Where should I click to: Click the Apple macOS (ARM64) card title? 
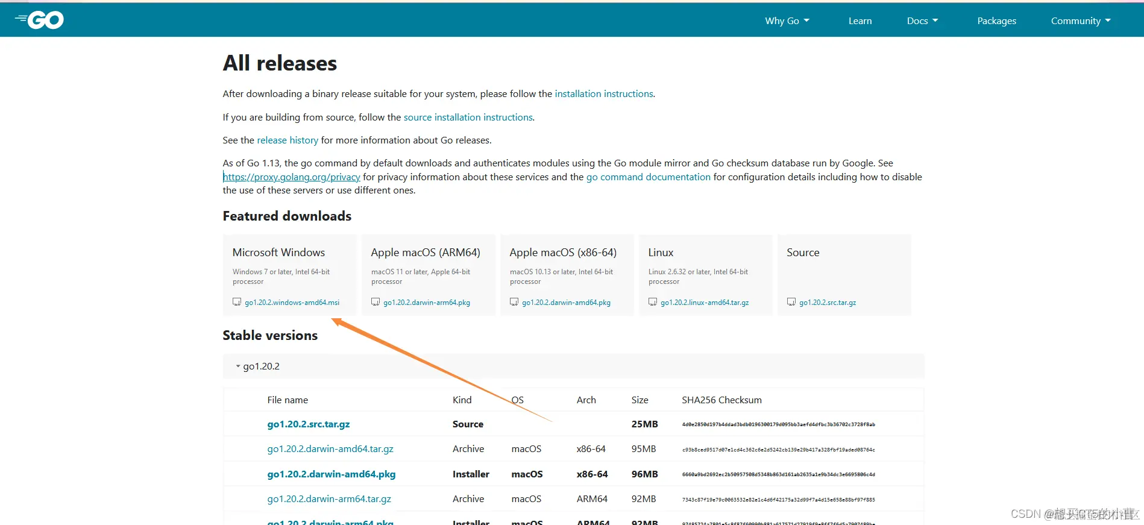point(426,253)
